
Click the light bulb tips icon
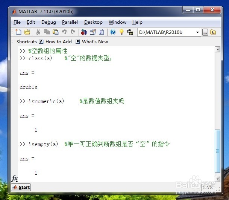(121, 32)
